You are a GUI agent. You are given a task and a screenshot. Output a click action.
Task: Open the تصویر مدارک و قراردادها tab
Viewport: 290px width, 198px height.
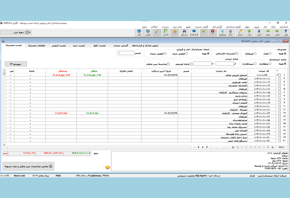(x=145, y=46)
